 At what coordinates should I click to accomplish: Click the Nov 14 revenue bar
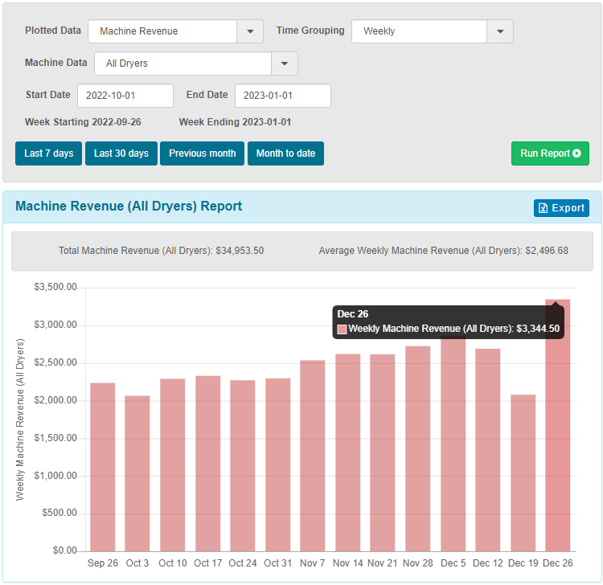point(348,452)
